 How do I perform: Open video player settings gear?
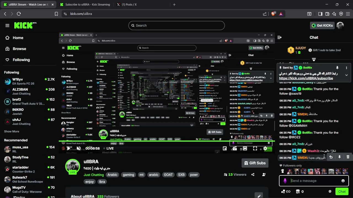click(265, 148)
